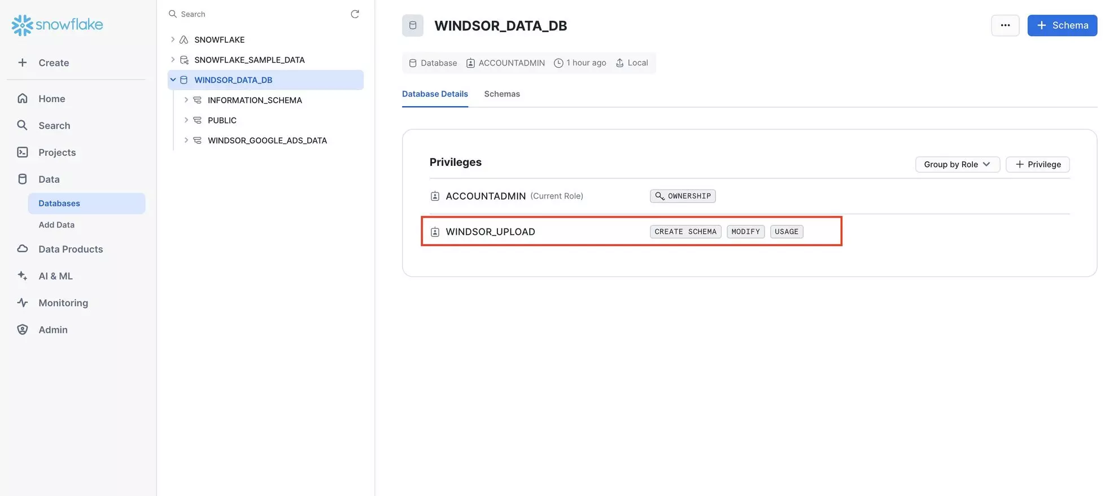This screenshot has width=1118, height=496.
Task: Open Data Products
Action: 71,249
